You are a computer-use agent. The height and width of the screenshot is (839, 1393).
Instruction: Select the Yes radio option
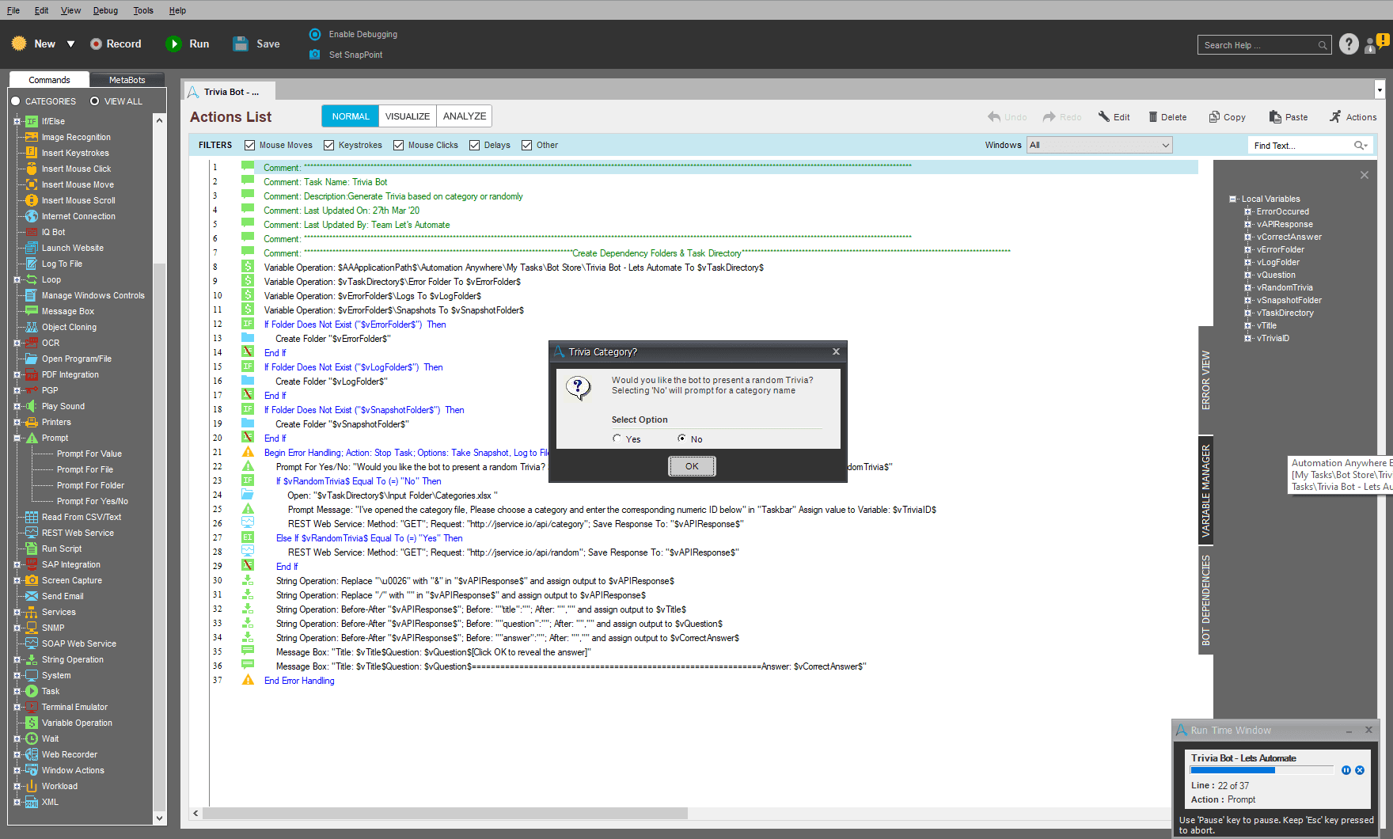pyautogui.click(x=617, y=438)
